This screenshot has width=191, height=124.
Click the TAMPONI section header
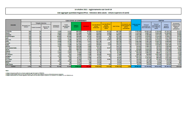coord(162,20)
